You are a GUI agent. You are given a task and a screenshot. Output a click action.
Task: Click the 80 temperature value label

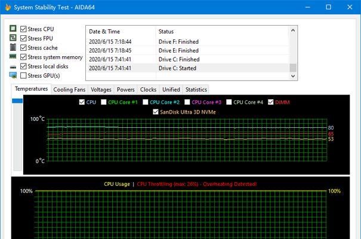(x=331, y=128)
